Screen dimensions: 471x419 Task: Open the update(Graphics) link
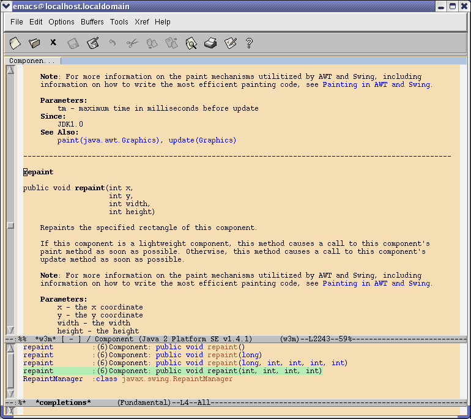point(202,140)
